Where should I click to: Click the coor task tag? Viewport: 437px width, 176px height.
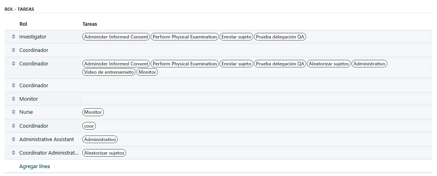(89, 126)
